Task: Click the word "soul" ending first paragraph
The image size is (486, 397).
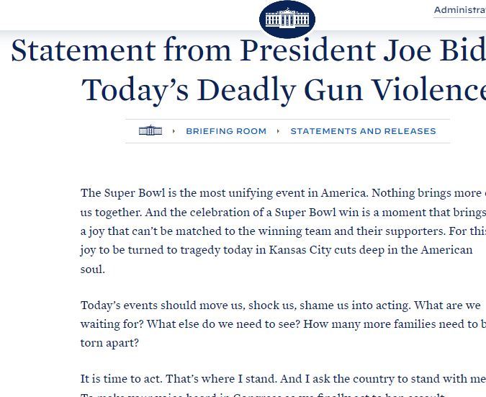Action: pos(92,269)
